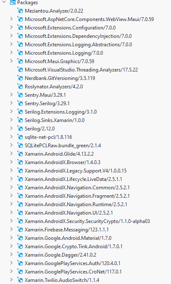171x284 pixels.
Task: Expand Xamarin.AndroidX.Browser/1.4.0.3 dependencies
Action: (11, 162)
